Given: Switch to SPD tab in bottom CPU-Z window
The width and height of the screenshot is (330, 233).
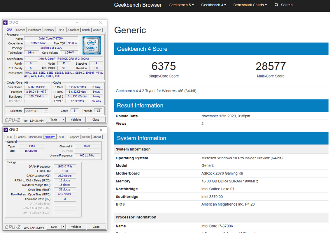Looking at the screenshot, I should pyautogui.click(x=61, y=137).
